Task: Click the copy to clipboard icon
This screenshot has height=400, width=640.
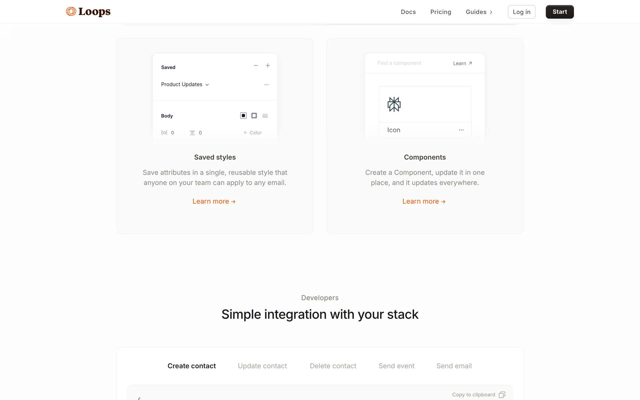Action: 502,395
